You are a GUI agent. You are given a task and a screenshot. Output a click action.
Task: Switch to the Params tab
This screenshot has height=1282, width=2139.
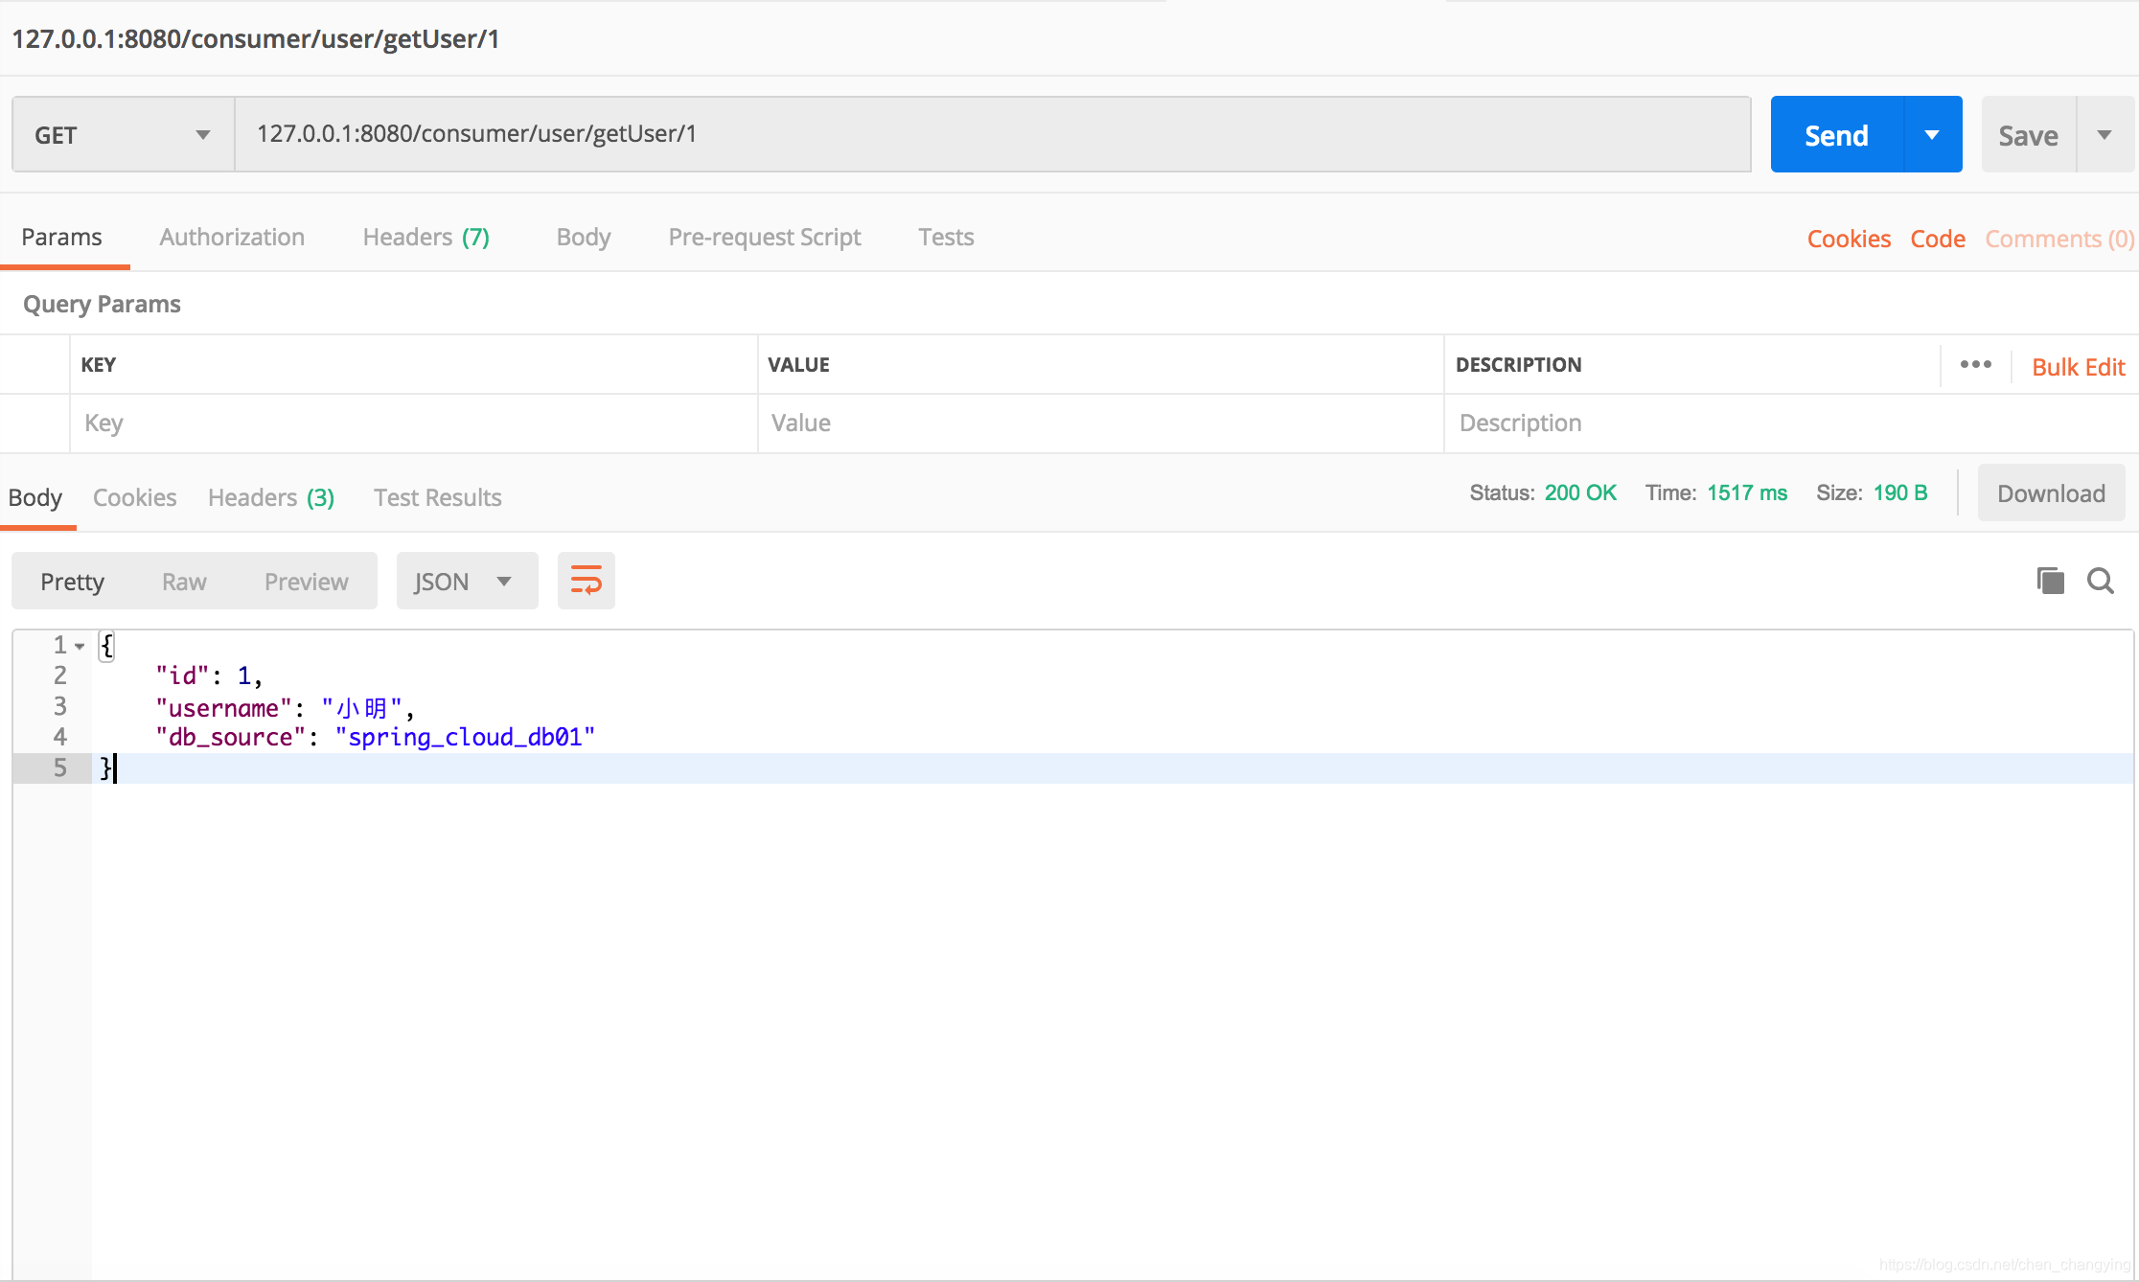(62, 237)
